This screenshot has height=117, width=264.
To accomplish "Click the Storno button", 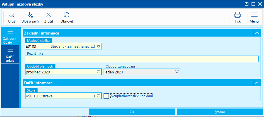I will point(220,112).
